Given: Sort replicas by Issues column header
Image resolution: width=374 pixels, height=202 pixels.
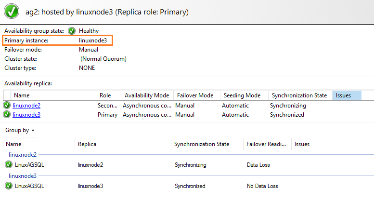Looking at the screenshot, I should 347,95.
